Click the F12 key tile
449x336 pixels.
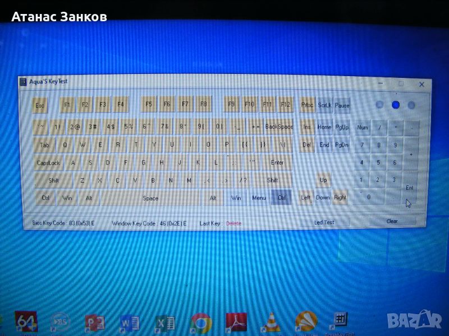point(285,104)
